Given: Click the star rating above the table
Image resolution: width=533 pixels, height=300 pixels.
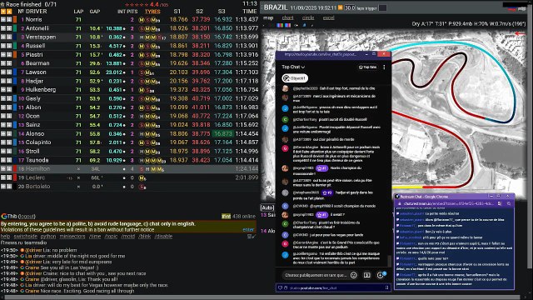Looking at the screenshot, I should click(x=147, y=4).
